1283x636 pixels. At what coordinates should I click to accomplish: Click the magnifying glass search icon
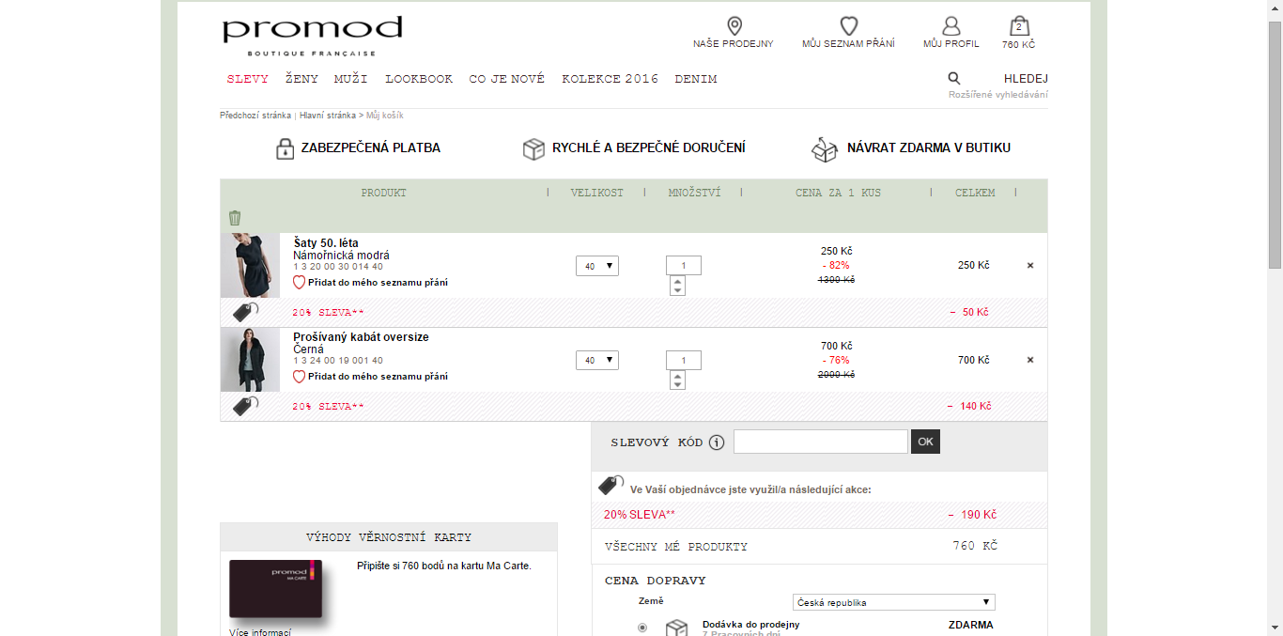(x=954, y=79)
